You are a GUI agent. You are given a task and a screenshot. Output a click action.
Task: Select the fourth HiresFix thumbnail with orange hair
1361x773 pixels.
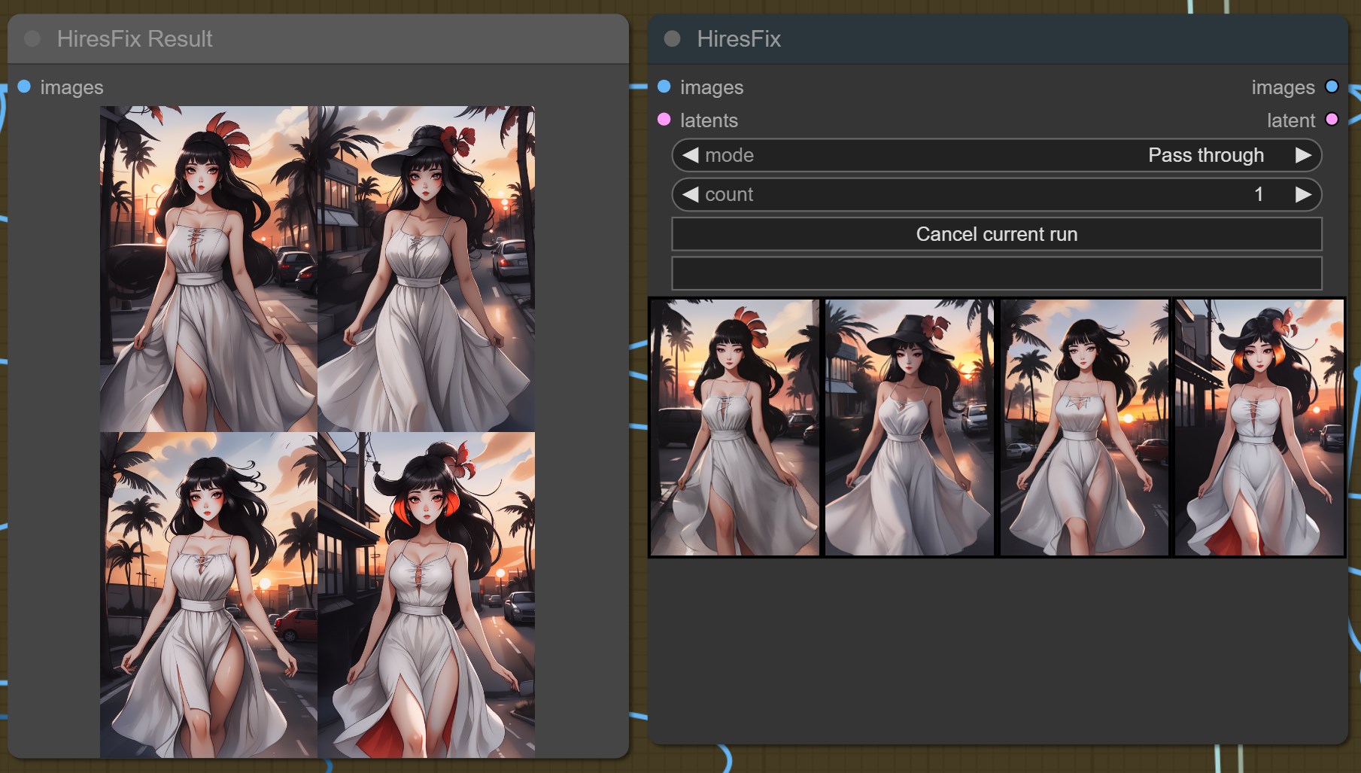click(x=1259, y=428)
